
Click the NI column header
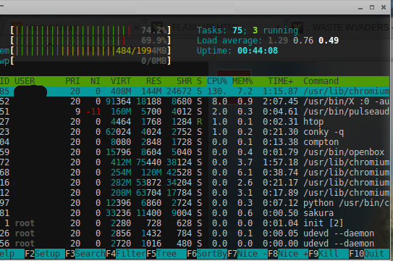pyautogui.click(x=96, y=81)
